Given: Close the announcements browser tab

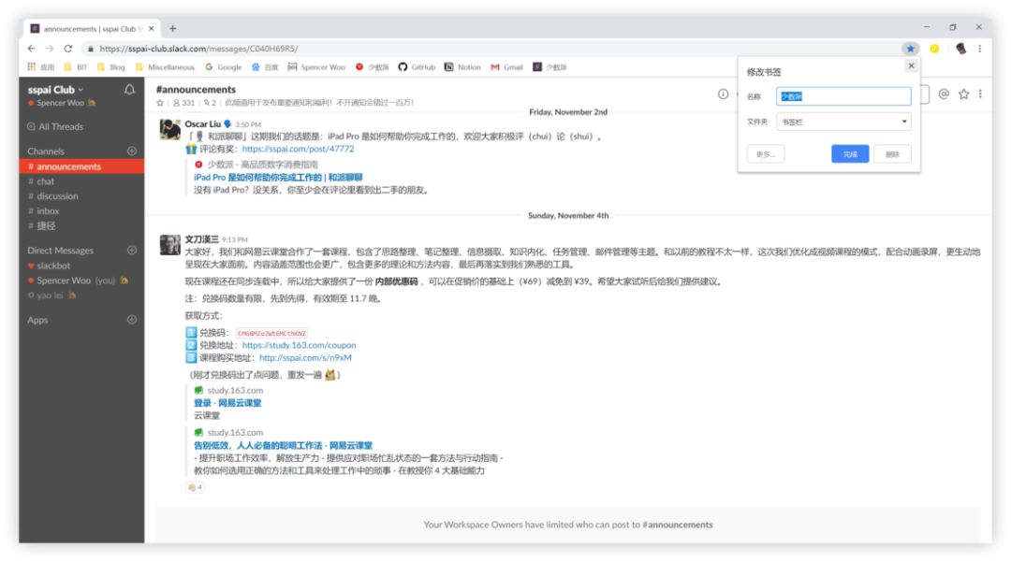Looking at the screenshot, I should [152, 28].
